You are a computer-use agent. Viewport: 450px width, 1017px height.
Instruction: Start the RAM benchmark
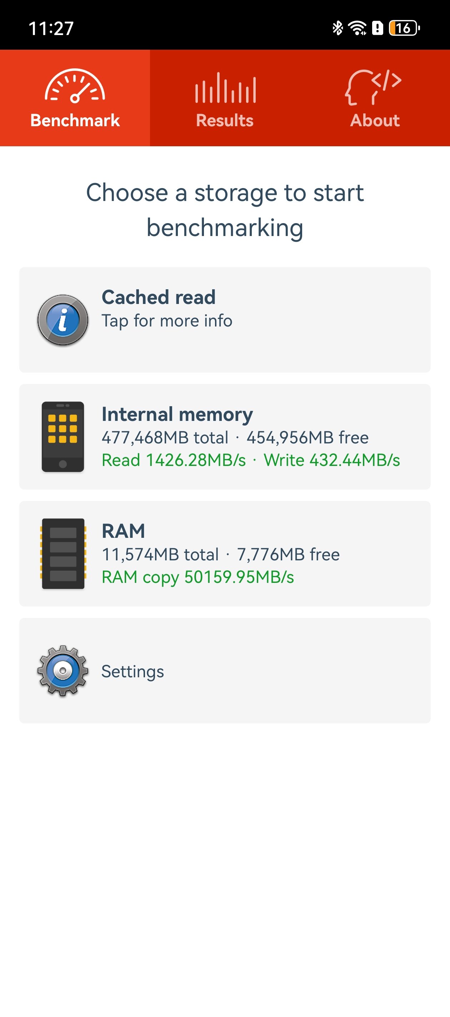(x=225, y=554)
